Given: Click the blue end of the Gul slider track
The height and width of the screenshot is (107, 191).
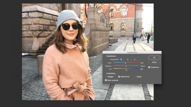Looking at the screenshot, I should coord(138,68).
